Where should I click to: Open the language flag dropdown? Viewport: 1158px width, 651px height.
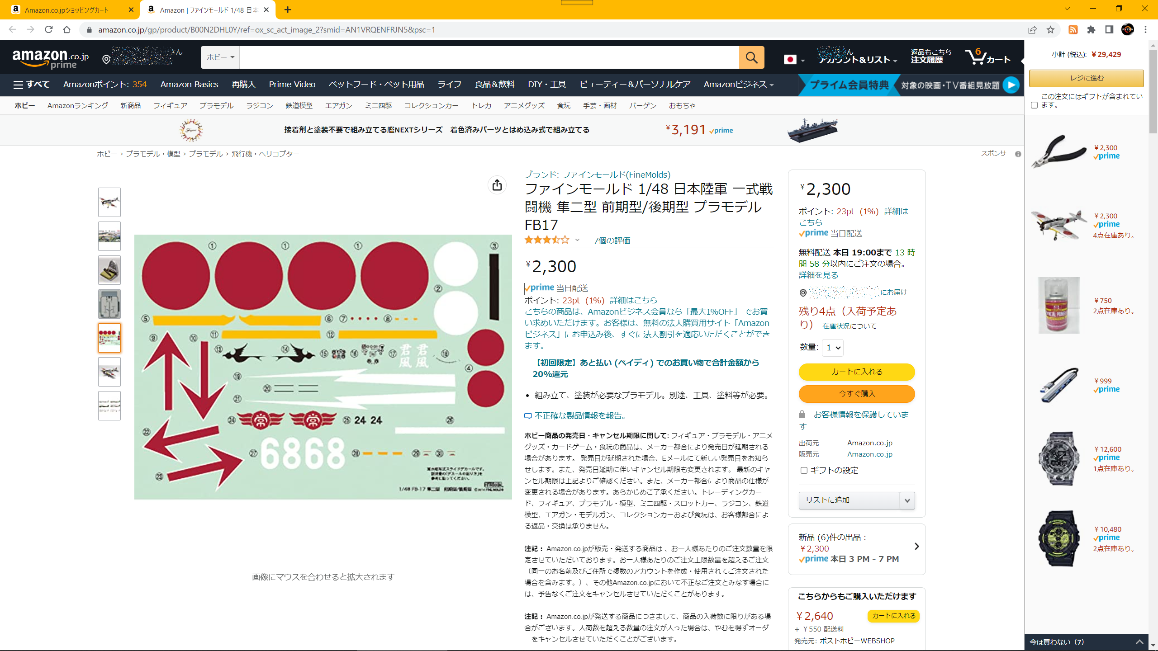click(x=794, y=60)
